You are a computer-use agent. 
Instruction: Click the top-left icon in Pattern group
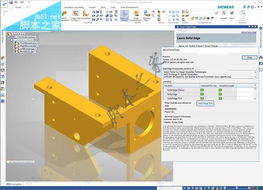[x=183, y=12]
